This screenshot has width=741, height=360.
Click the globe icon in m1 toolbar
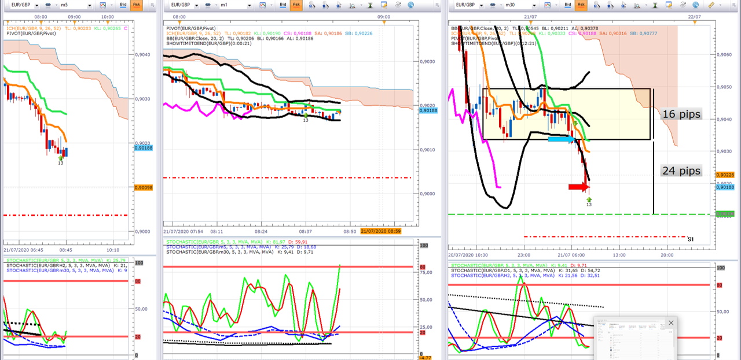point(410,5)
